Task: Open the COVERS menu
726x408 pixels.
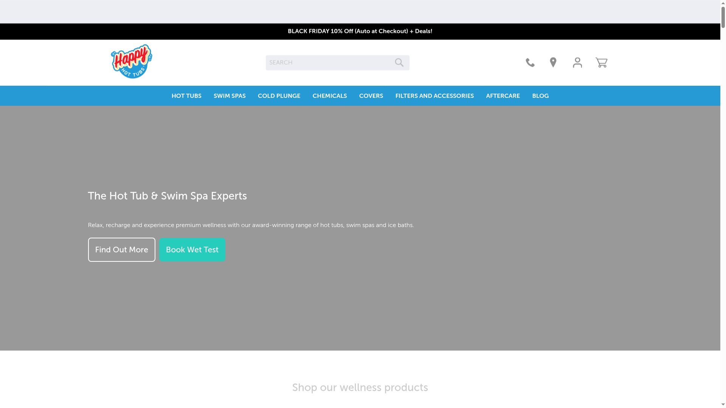Action: [371, 96]
